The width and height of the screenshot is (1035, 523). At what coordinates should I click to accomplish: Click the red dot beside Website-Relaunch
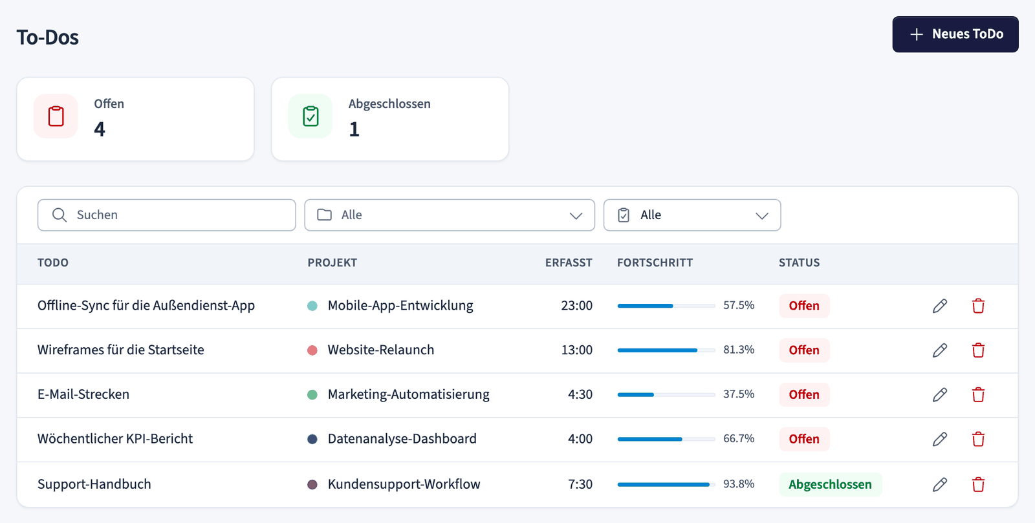point(312,350)
